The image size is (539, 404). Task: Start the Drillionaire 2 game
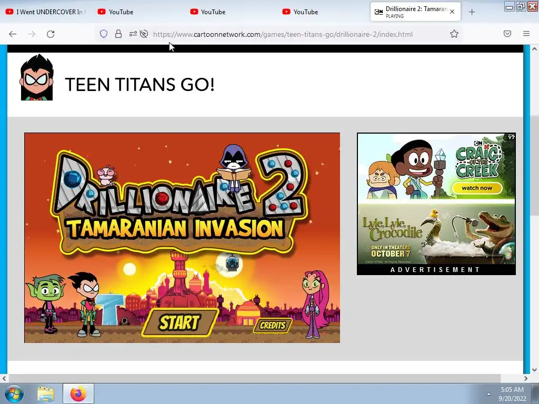click(180, 322)
